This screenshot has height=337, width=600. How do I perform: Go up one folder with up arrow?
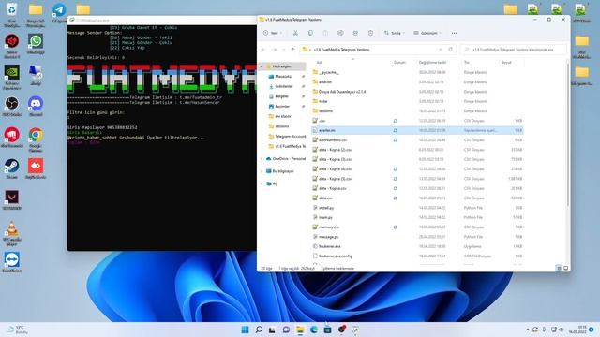(x=293, y=50)
